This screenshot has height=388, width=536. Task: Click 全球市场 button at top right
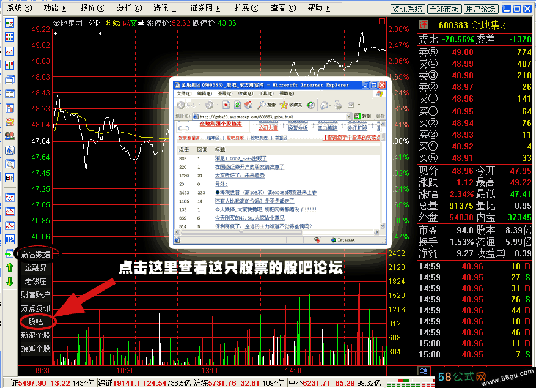point(444,9)
